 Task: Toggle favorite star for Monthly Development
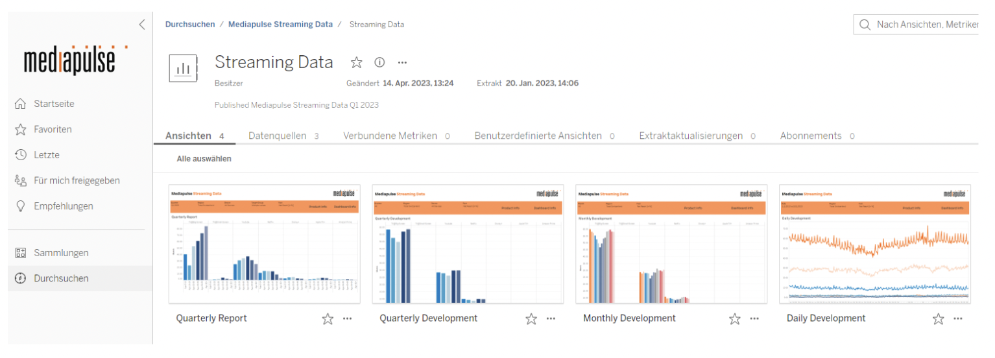[x=734, y=318]
